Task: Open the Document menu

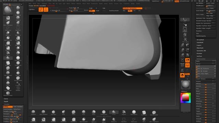Action: click(44, 3)
